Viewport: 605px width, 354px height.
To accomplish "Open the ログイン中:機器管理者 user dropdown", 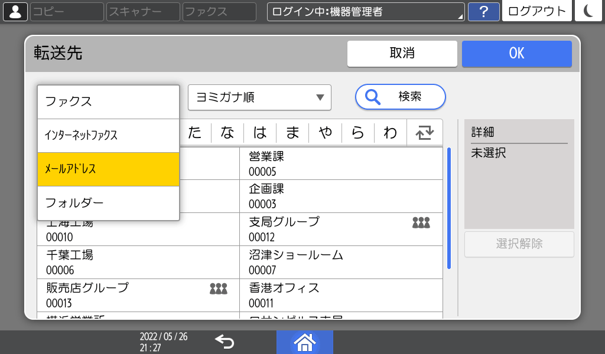I will pyautogui.click(x=365, y=12).
